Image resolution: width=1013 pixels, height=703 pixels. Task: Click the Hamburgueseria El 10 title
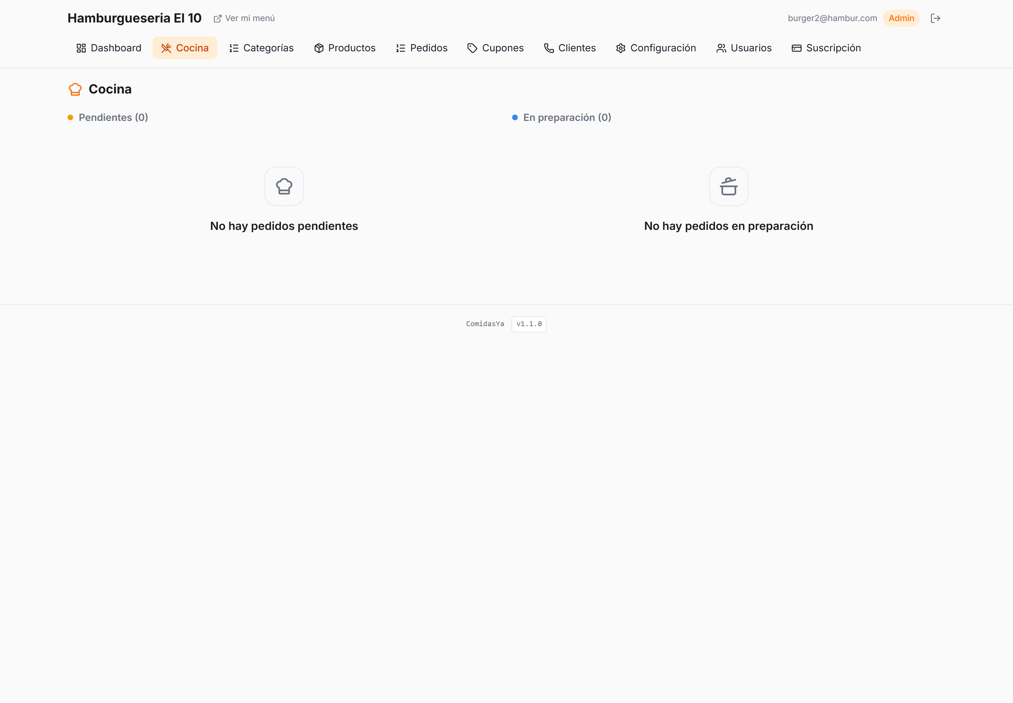click(134, 18)
